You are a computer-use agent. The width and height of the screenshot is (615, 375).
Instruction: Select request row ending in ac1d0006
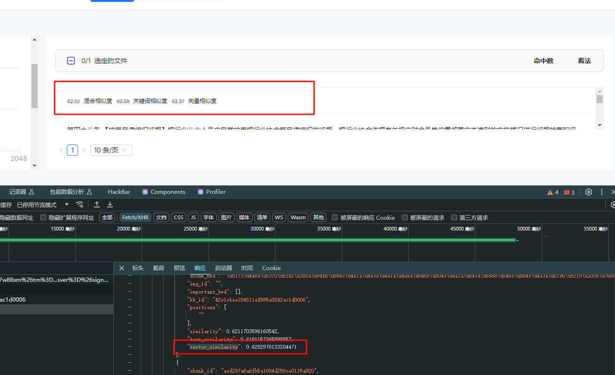(56, 299)
